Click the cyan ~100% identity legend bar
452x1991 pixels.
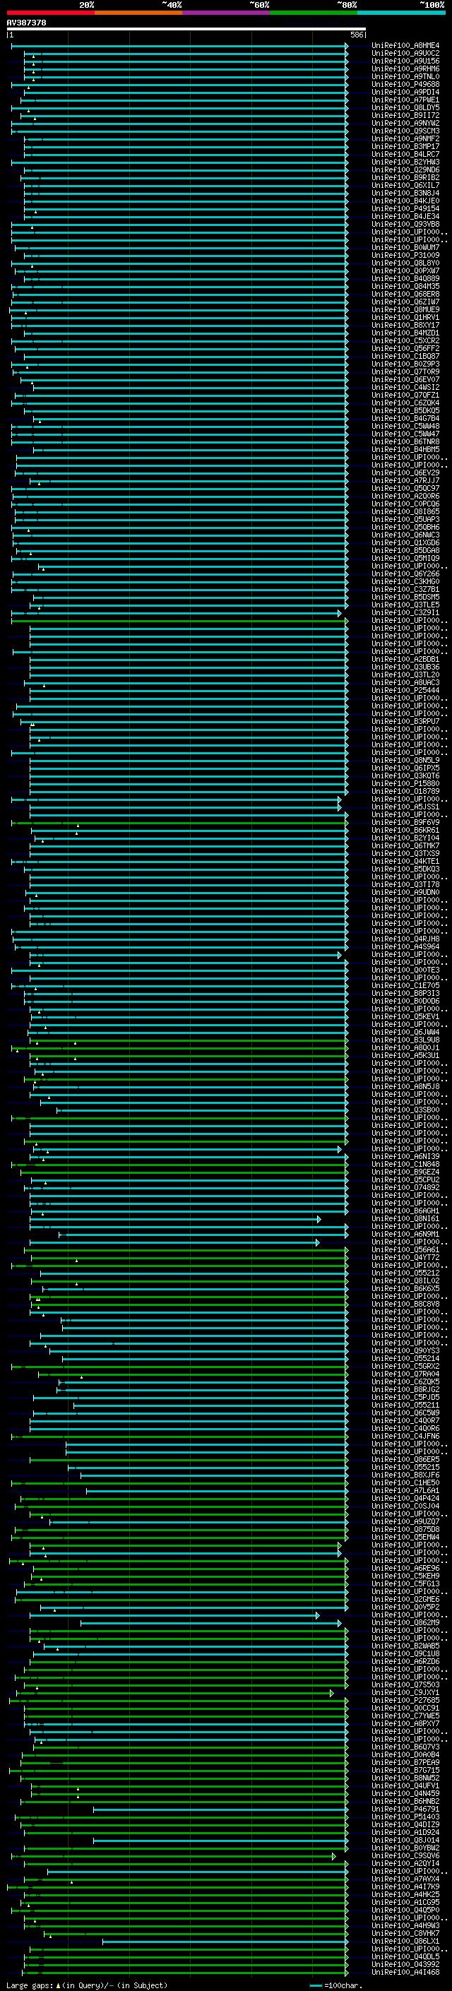pyautogui.click(x=401, y=13)
